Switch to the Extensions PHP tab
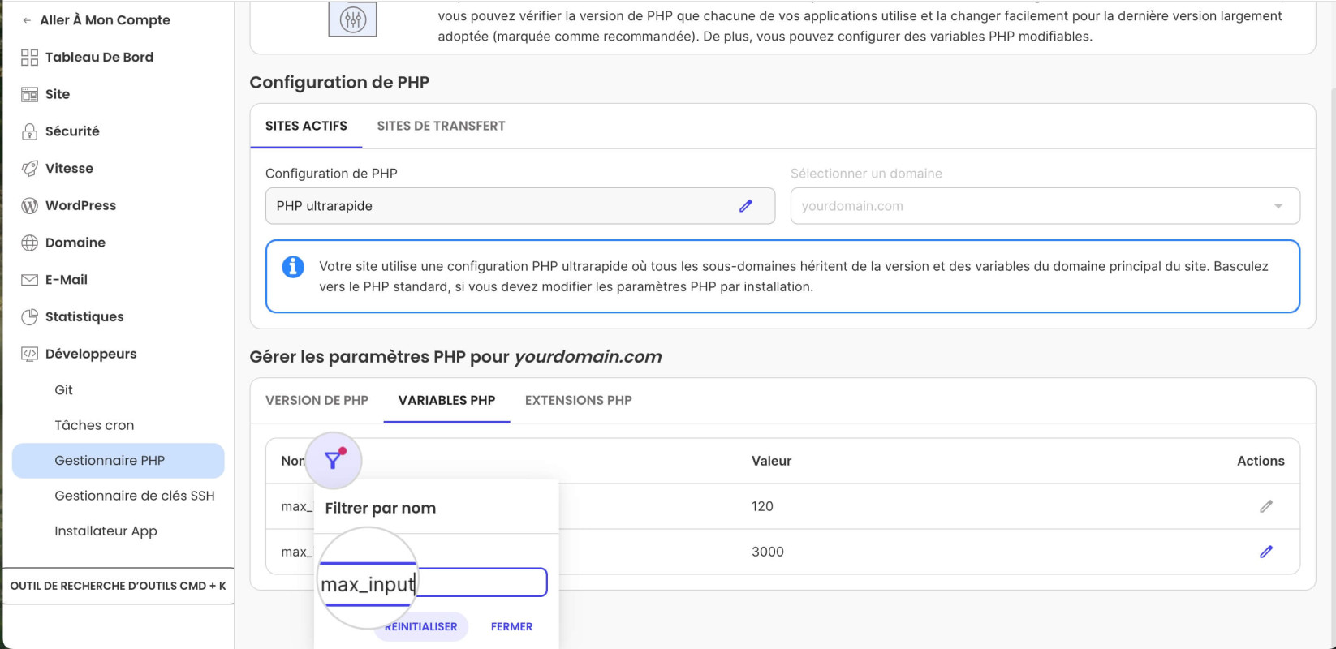Screen dimensions: 1336x649 point(578,400)
